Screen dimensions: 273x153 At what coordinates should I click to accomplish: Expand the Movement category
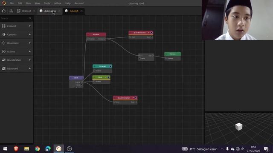pos(30,43)
